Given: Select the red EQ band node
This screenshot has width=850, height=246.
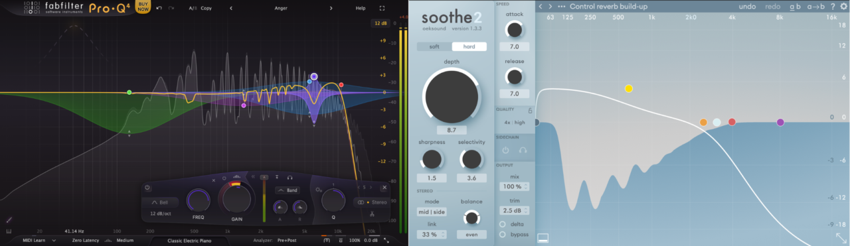Looking at the screenshot, I should coord(341,85).
